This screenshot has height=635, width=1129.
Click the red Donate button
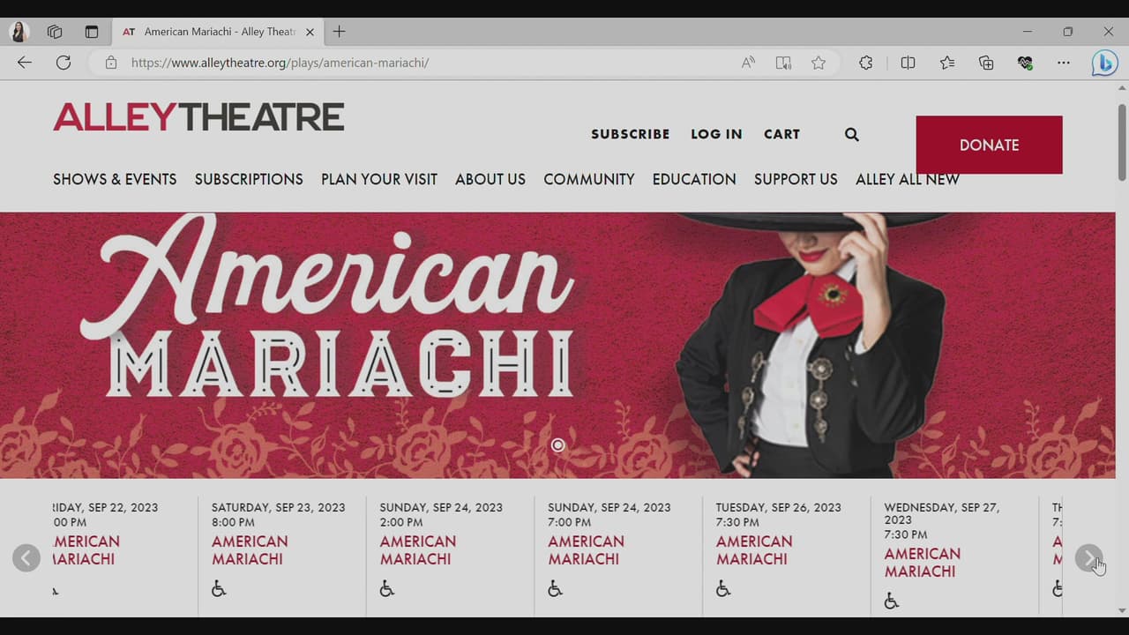(989, 145)
